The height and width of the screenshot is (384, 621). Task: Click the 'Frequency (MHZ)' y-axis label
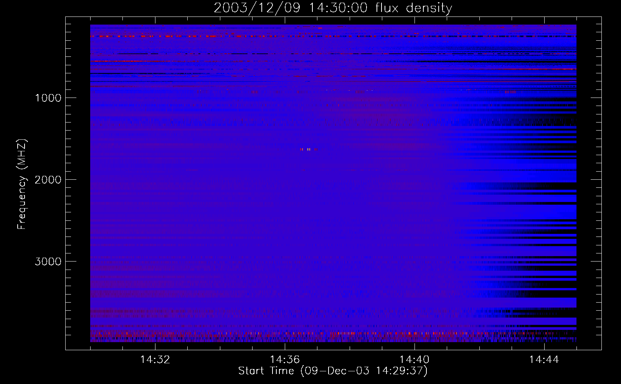click(x=22, y=184)
